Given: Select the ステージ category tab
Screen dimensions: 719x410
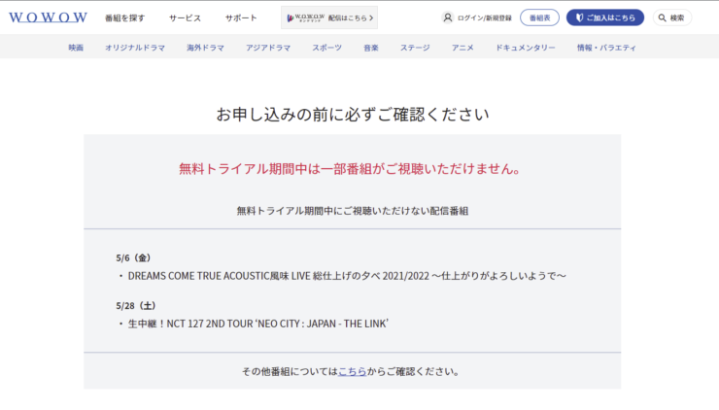Looking at the screenshot, I should click(x=415, y=48).
